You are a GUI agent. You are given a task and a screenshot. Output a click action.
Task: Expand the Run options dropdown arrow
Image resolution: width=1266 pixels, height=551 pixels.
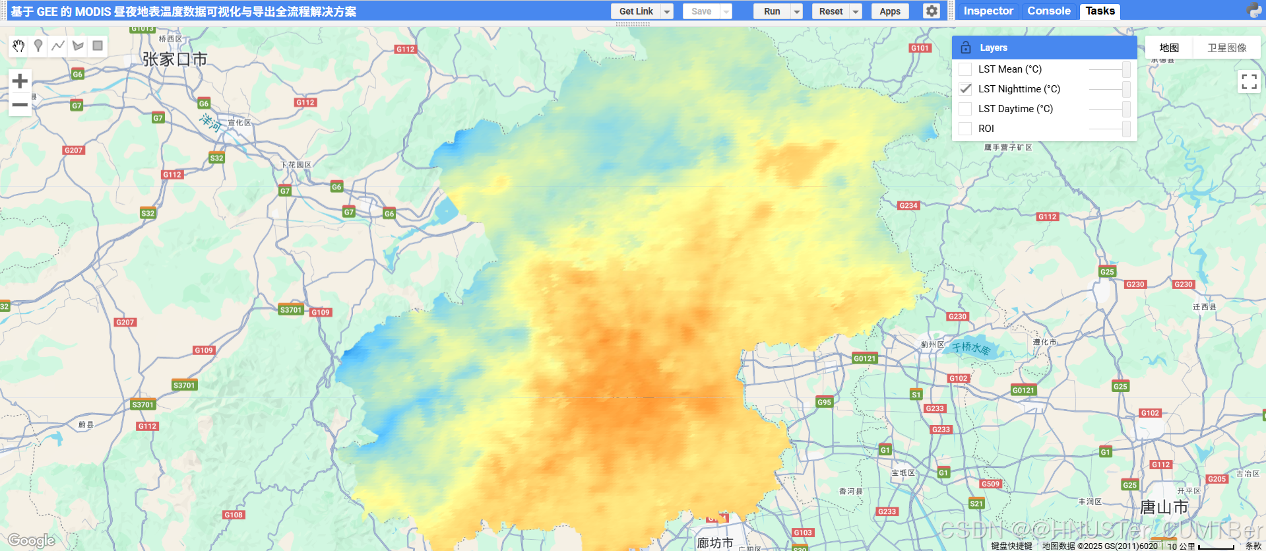point(797,11)
